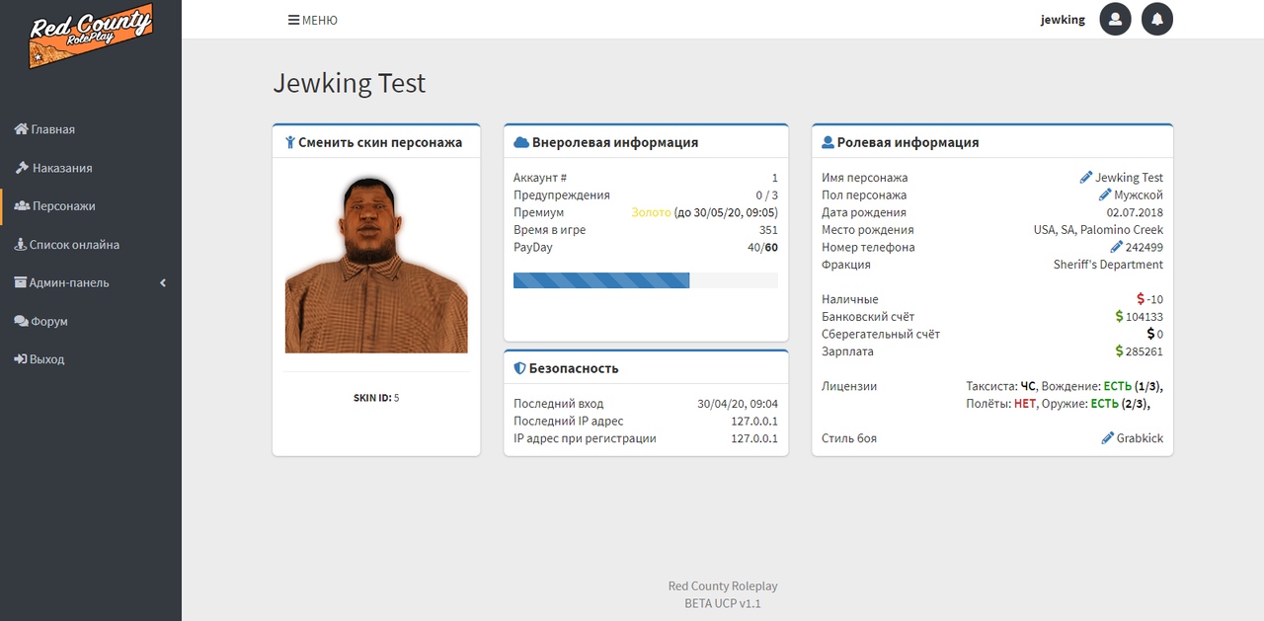Expand the Админ-панель chevron arrow
The height and width of the screenshot is (621, 1264).
coord(163,283)
